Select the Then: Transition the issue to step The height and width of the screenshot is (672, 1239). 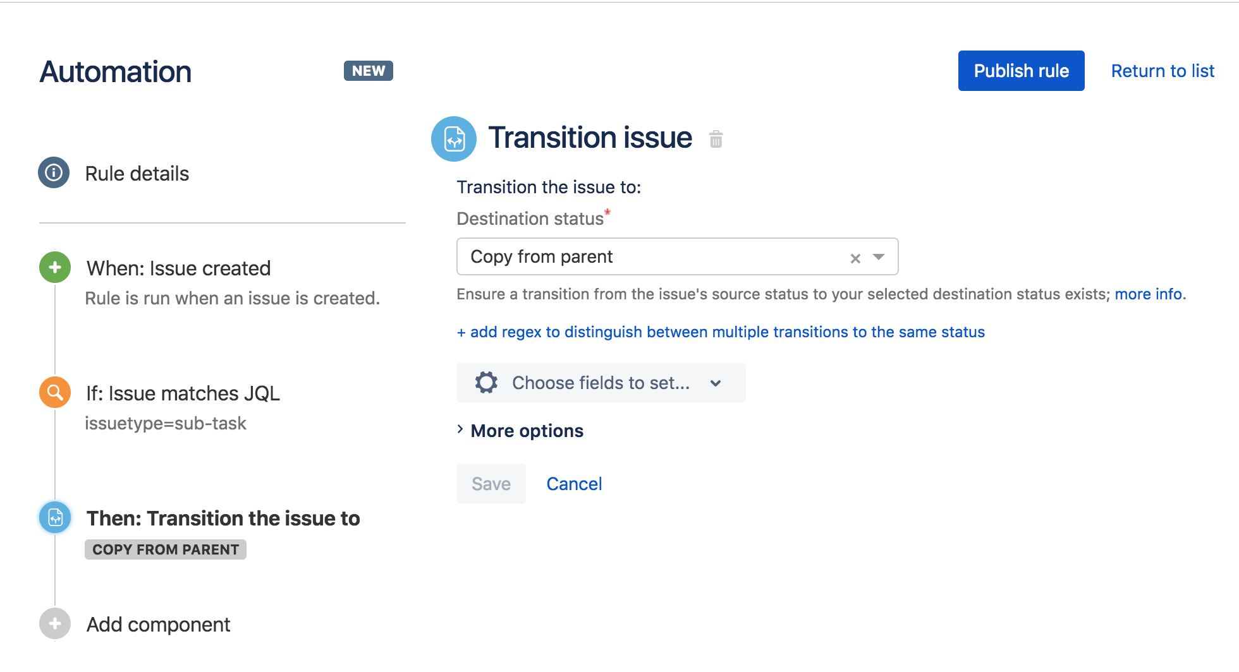point(223,518)
